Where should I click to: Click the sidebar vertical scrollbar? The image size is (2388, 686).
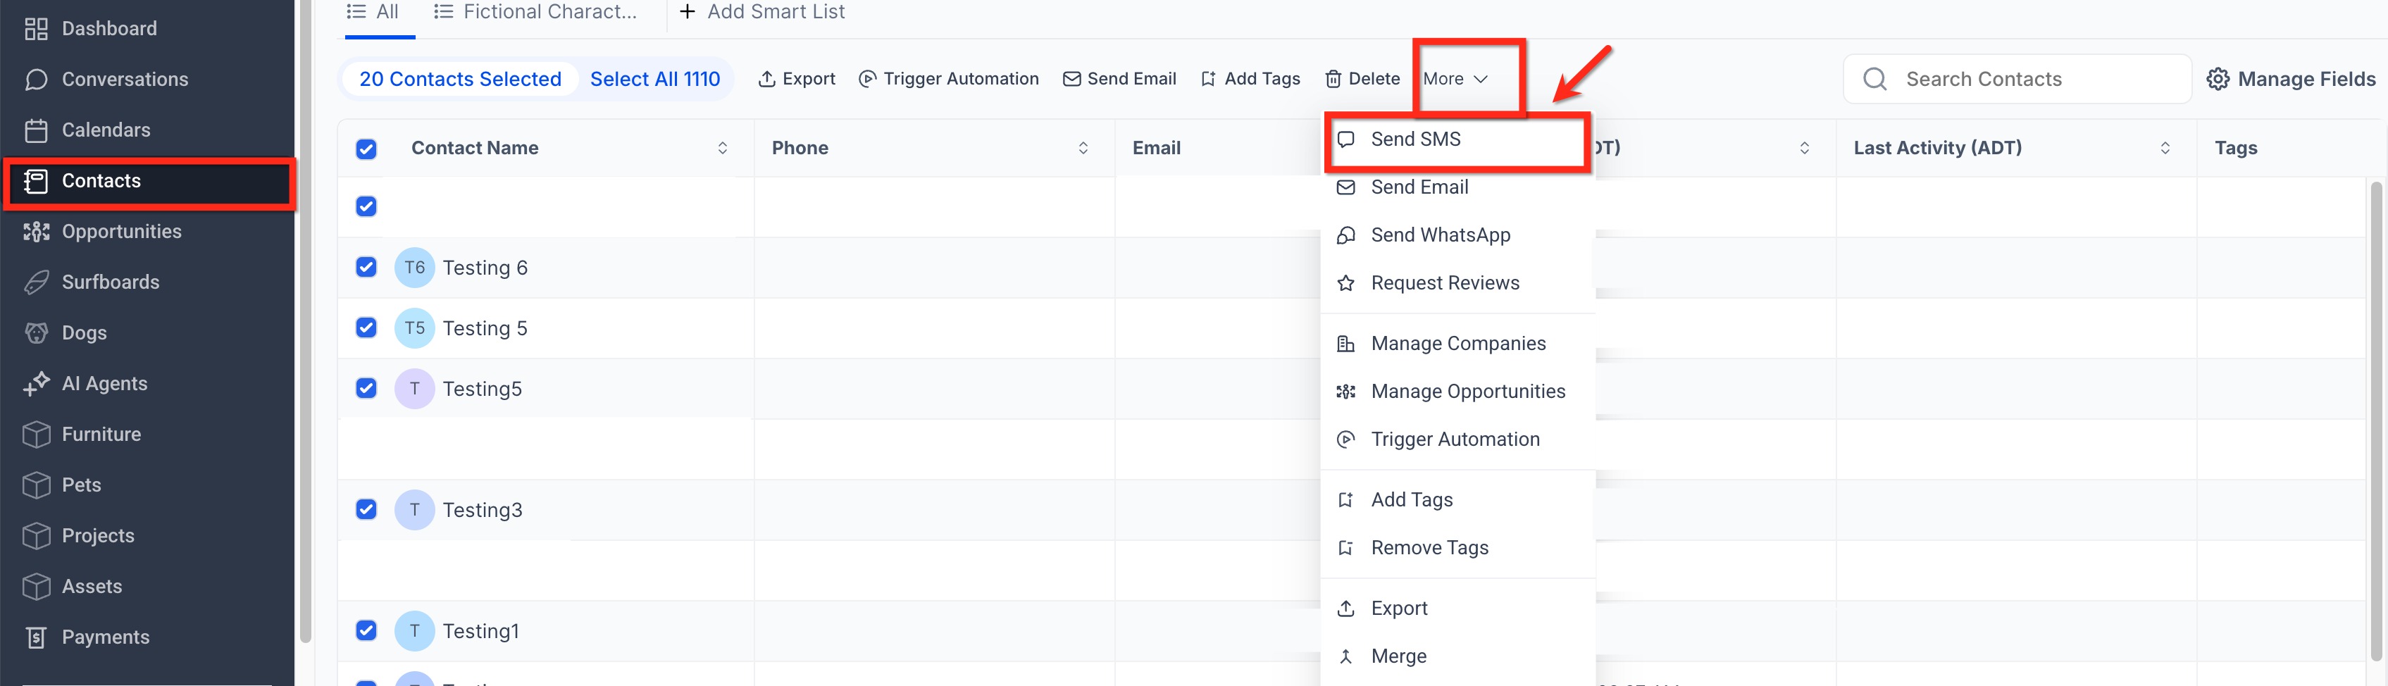pyautogui.click(x=306, y=320)
